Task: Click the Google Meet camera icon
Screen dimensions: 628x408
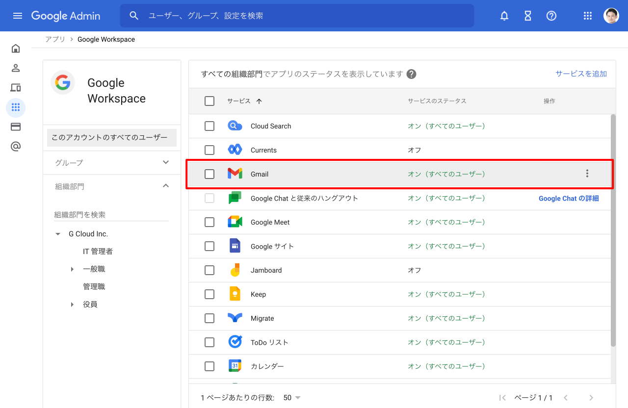Action: (x=235, y=222)
